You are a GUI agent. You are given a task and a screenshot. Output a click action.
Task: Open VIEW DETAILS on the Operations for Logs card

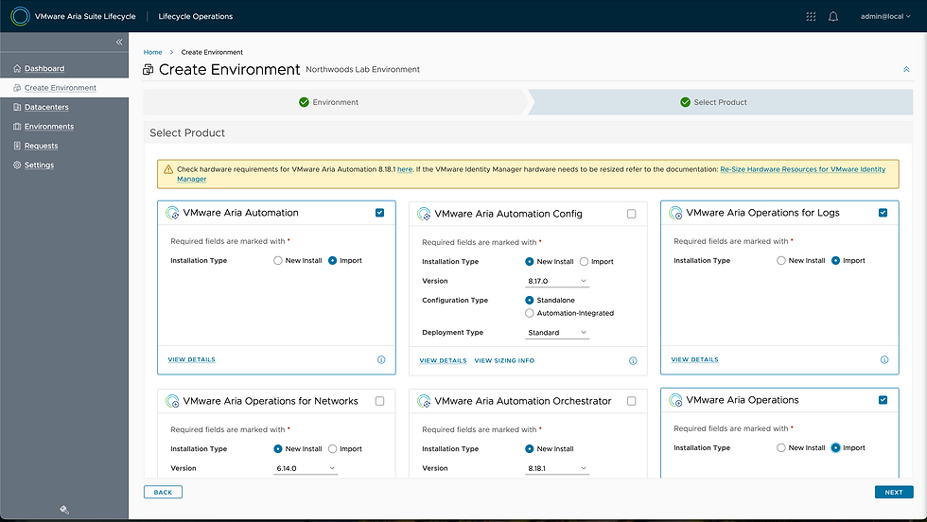click(694, 359)
